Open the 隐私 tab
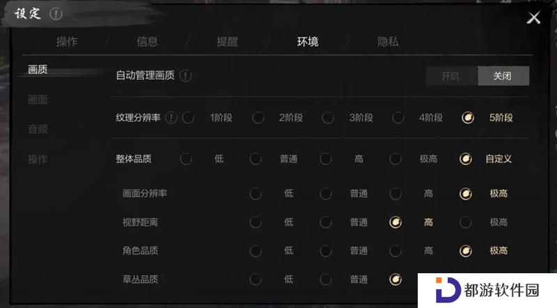The width and height of the screenshot is (557, 308). [388, 42]
